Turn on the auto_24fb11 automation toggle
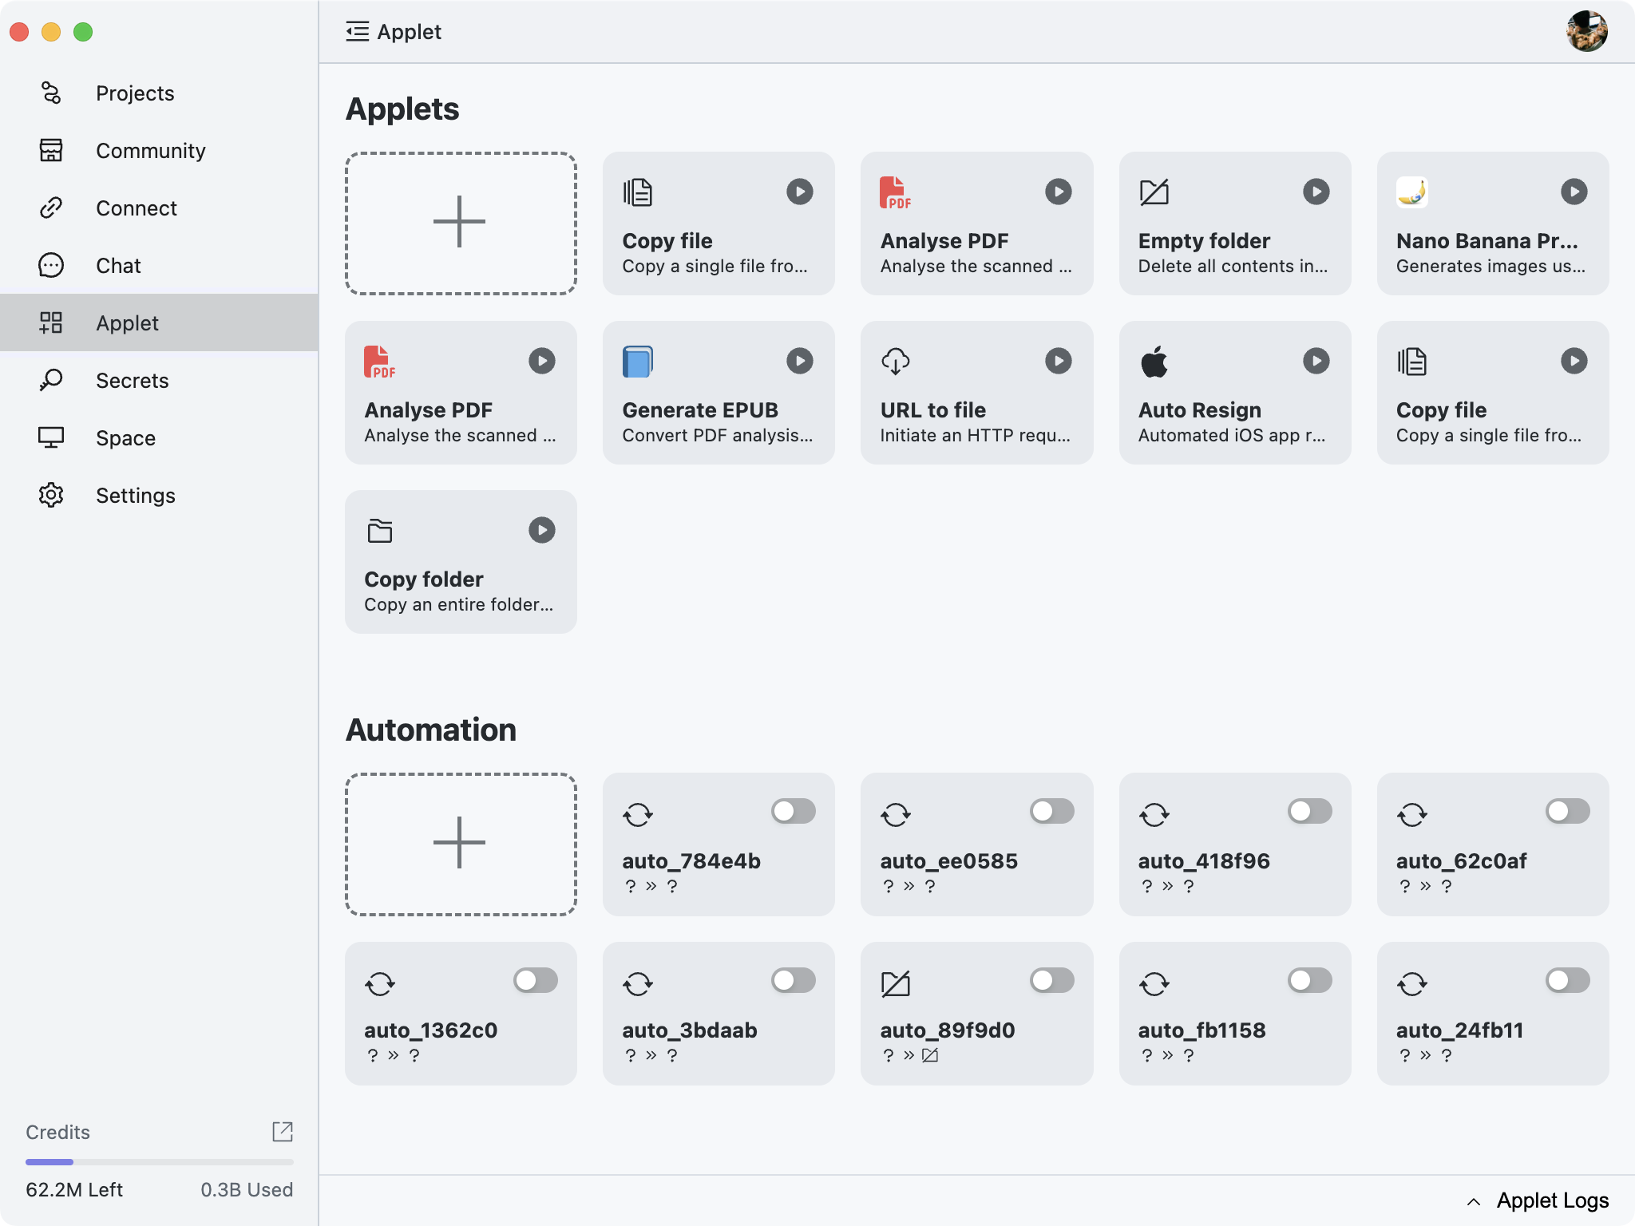 [1567, 980]
